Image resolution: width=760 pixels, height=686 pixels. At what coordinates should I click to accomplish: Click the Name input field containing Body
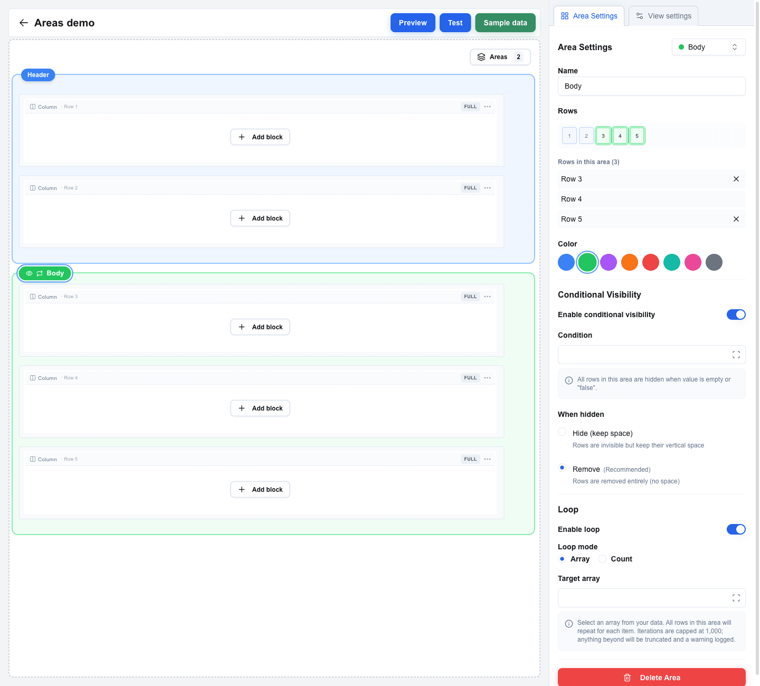tap(651, 86)
